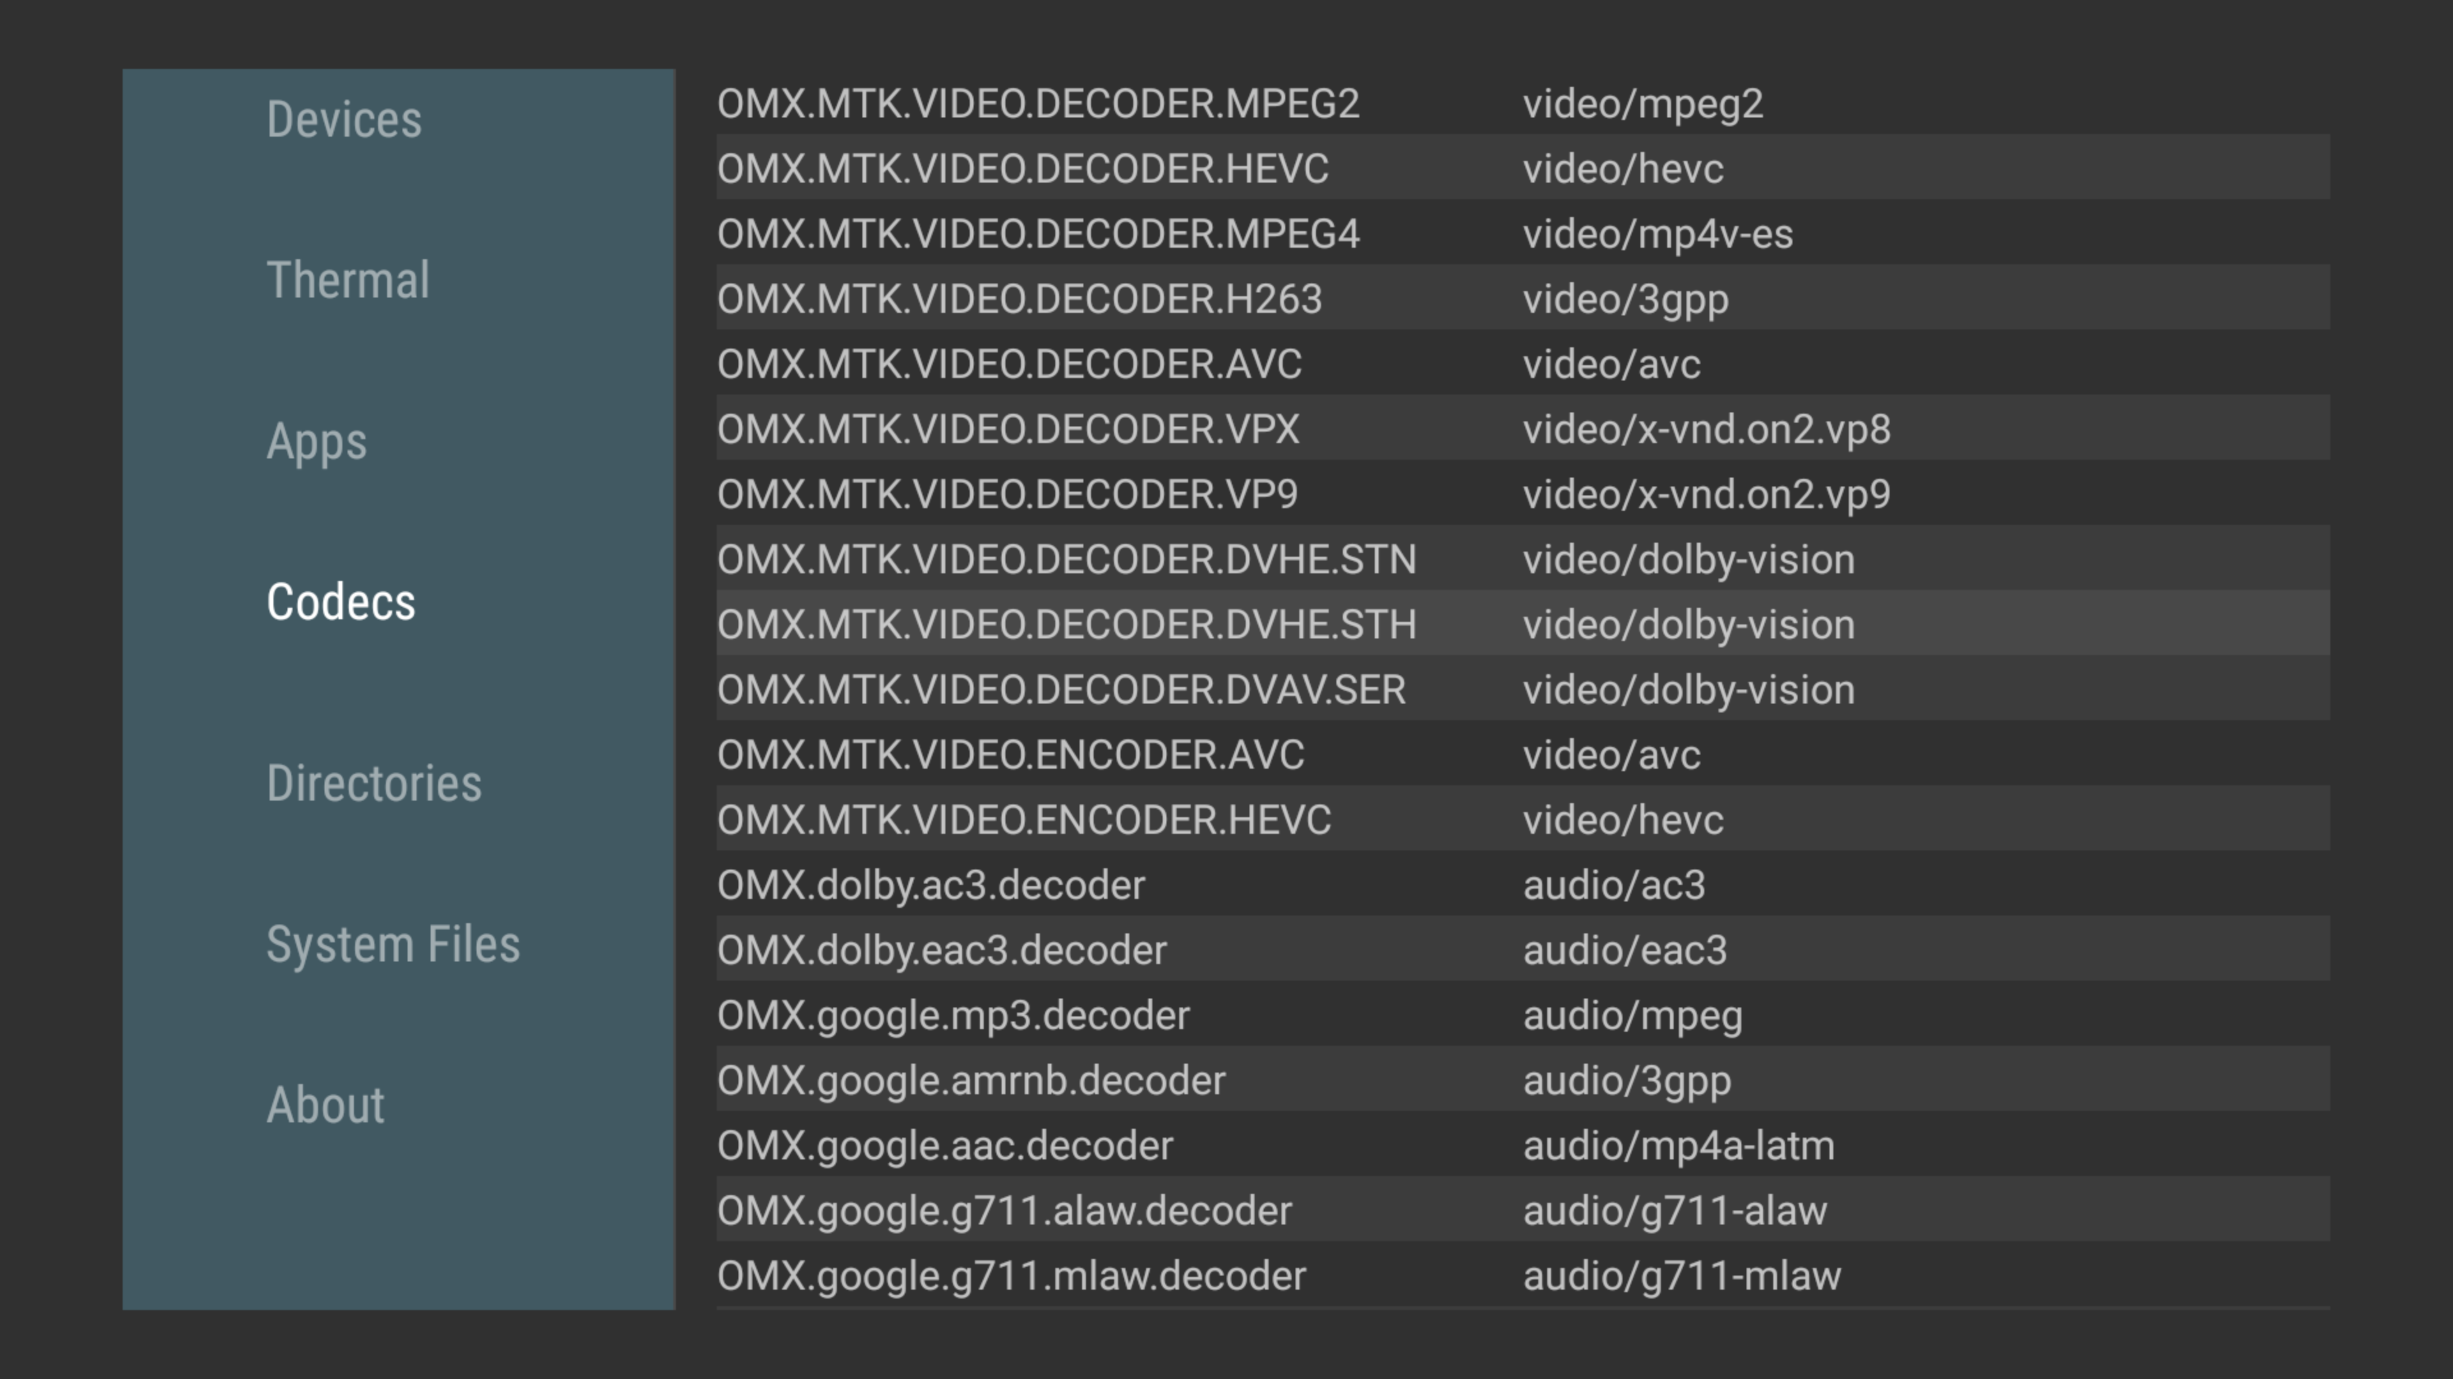Click the highlighted DVHE.STH decoder row
Viewport: 2453px width, 1379px height.
click(1523, 623)
